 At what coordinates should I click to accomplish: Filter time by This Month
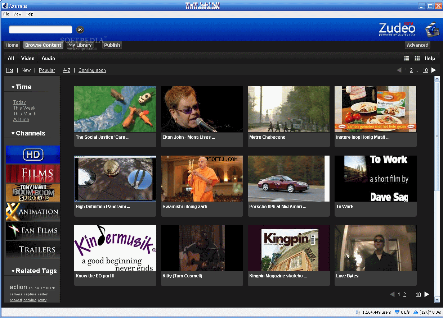(x=25, y=114)
